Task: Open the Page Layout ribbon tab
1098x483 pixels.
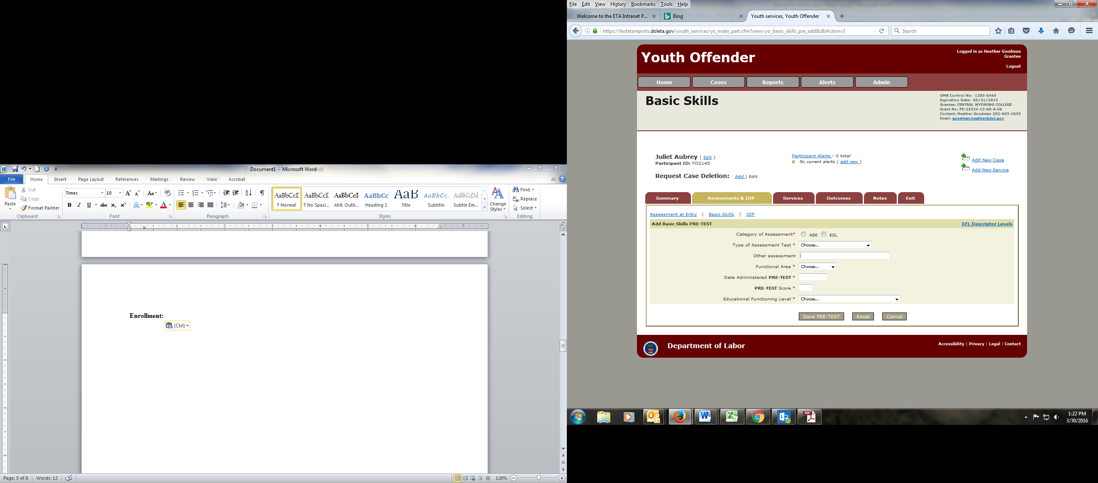Action: pos(91,180)
